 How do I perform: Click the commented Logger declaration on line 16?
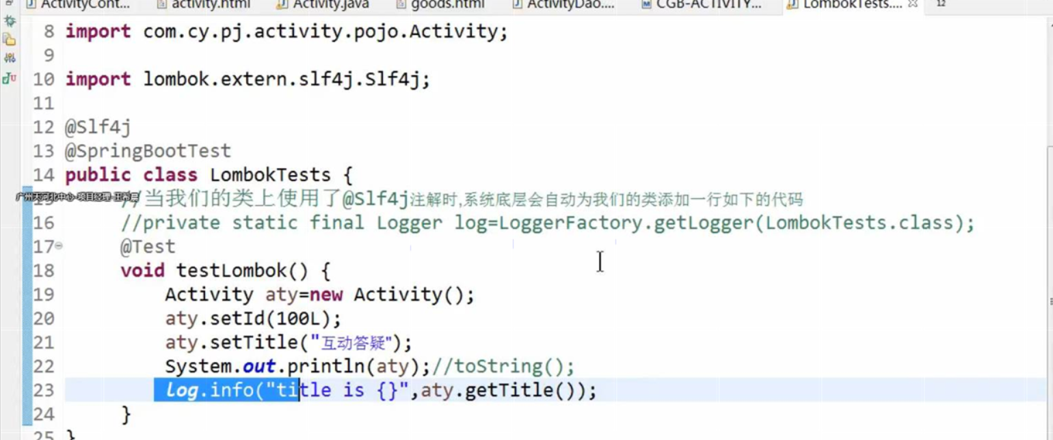pos(547,223)
